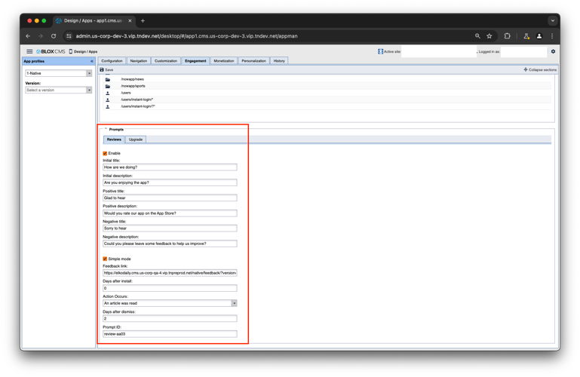Click the Prompt ID input field
This screenshot has width=580, height=377.
click(x=170, y=333)
